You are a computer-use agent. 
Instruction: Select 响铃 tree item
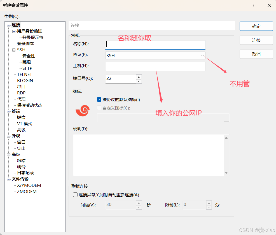(21, 167)
